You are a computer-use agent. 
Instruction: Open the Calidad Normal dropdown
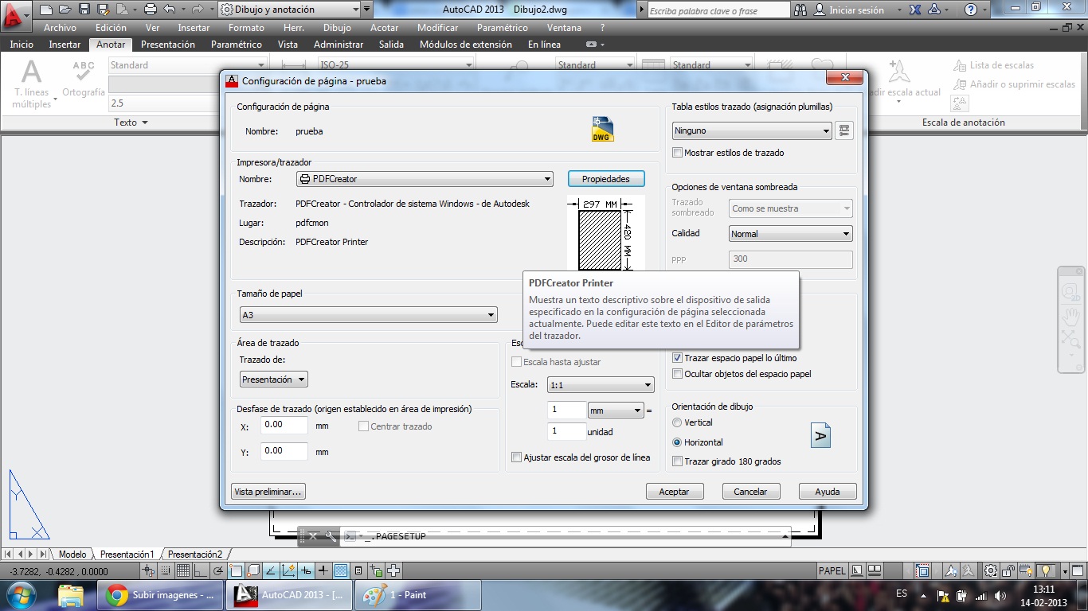tap(791, 234)
